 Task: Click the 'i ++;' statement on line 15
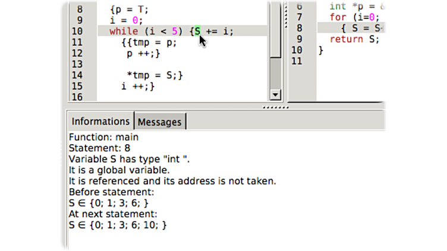137,87
